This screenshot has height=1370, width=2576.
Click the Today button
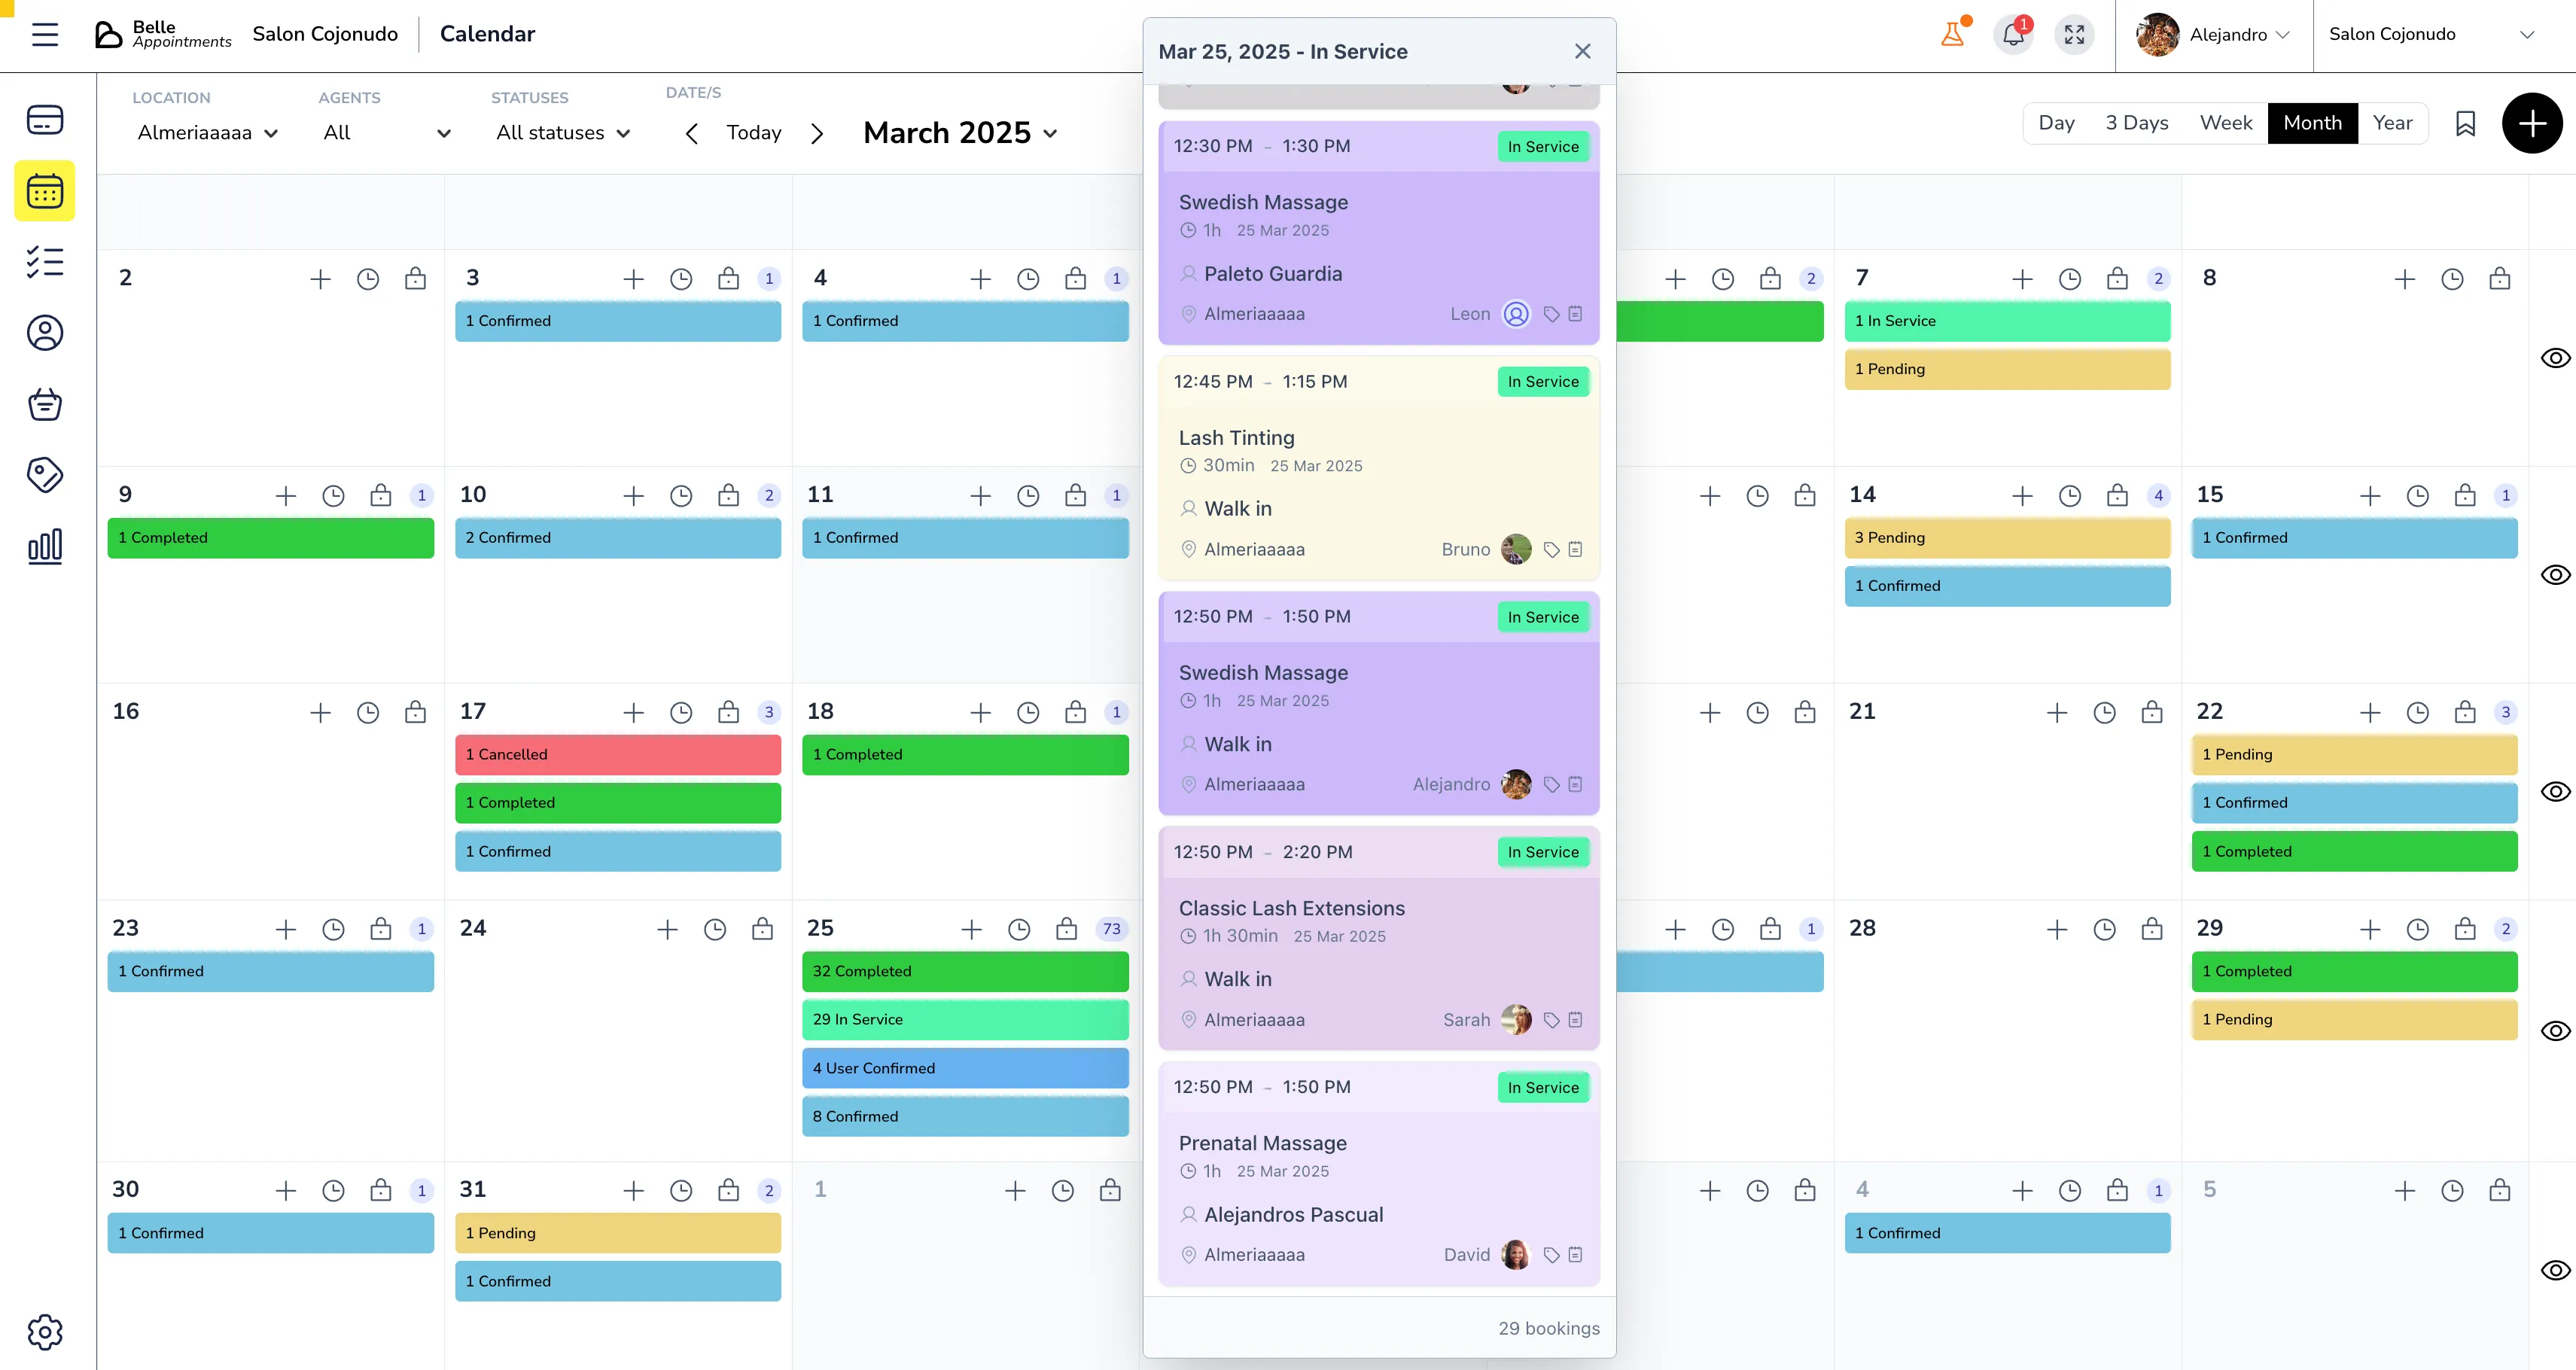click(754, 132)
